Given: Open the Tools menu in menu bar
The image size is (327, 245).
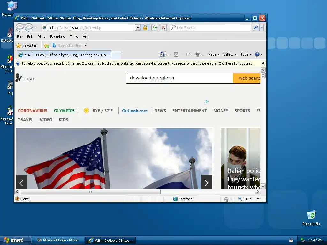Looking at the screenshot, I should (74, 37).
